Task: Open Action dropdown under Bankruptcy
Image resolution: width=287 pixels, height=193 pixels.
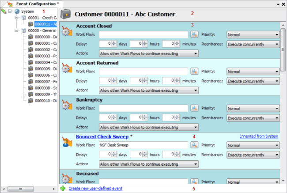Action: click(148, 128)
